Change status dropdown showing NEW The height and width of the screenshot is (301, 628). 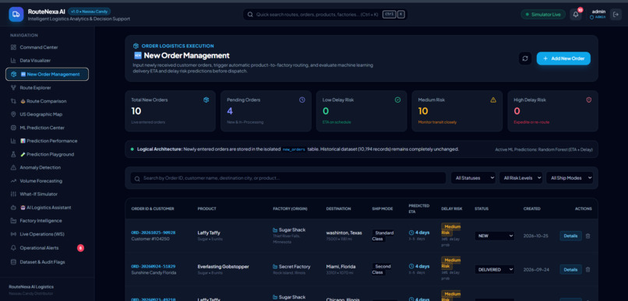(495, 236)
